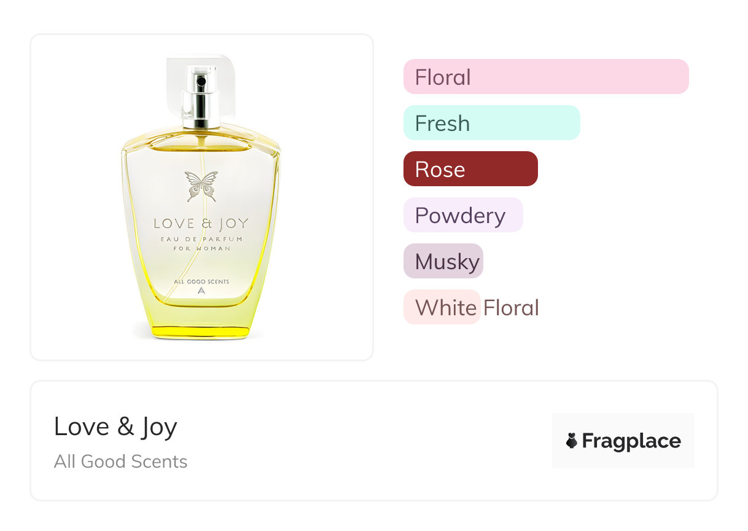
Task: Select the pink Floral accord bar
Action: click(x=545, y=77)
